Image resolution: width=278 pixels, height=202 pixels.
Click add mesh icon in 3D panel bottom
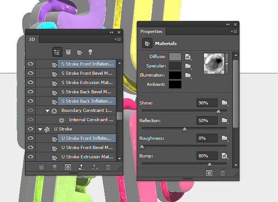click(41, 167)
